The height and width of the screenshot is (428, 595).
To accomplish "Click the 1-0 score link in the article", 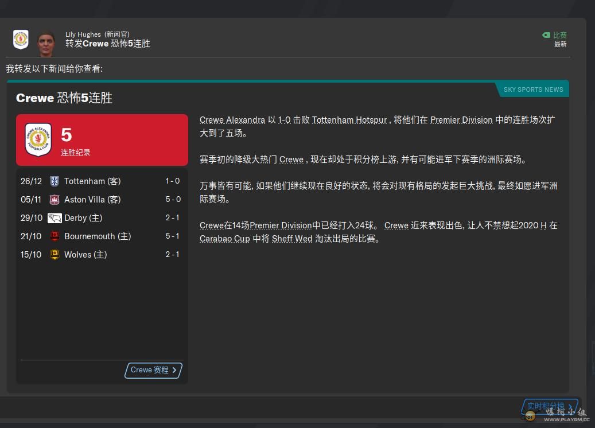I will tap(284, 120).
